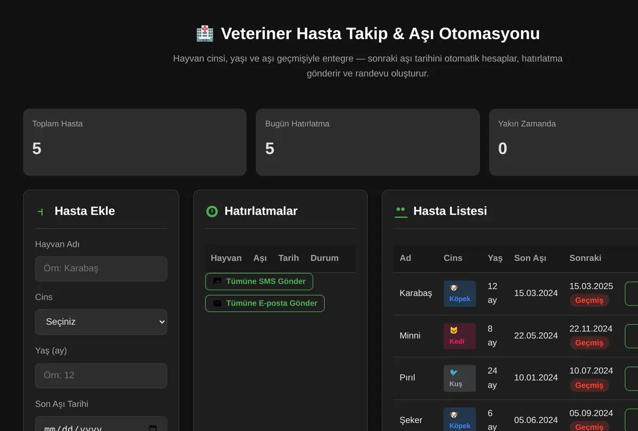Select the patient name Şeker

(x=411, y=420)
